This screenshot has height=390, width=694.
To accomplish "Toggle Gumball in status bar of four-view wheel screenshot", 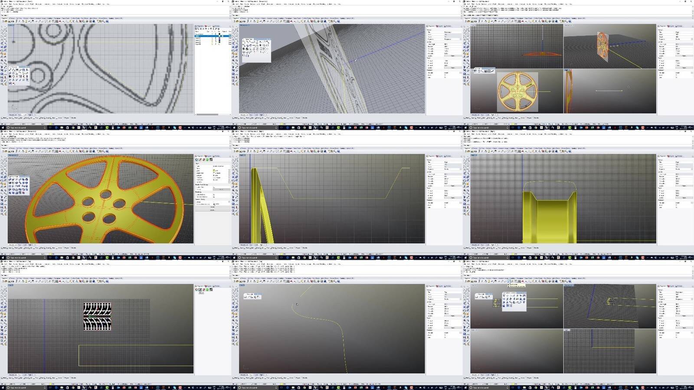I will (575, 124).
